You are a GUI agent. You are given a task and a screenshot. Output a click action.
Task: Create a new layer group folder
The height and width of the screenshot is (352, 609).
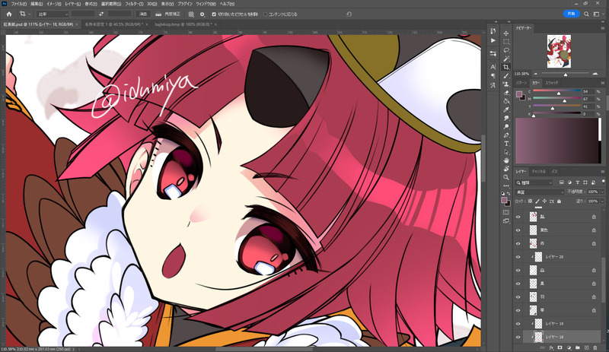point(578,348)
